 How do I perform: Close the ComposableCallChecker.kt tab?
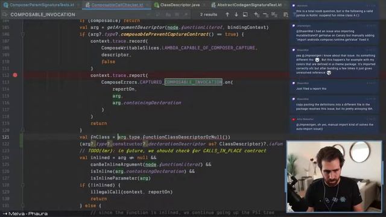(x=147, y=5)
